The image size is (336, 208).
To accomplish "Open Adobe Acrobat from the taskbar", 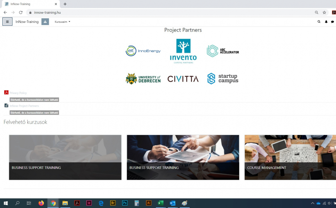I will 77,203.
